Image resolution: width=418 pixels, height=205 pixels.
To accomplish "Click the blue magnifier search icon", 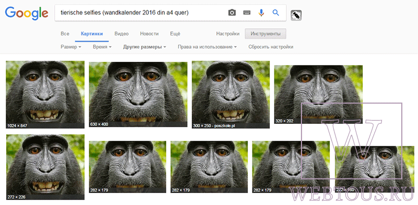I will coord(276,12).
